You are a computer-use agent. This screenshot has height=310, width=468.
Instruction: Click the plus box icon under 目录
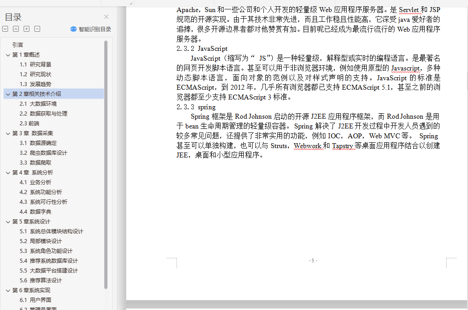27,29
